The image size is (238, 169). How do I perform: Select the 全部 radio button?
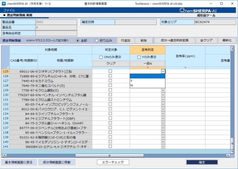tap(78, 40)
